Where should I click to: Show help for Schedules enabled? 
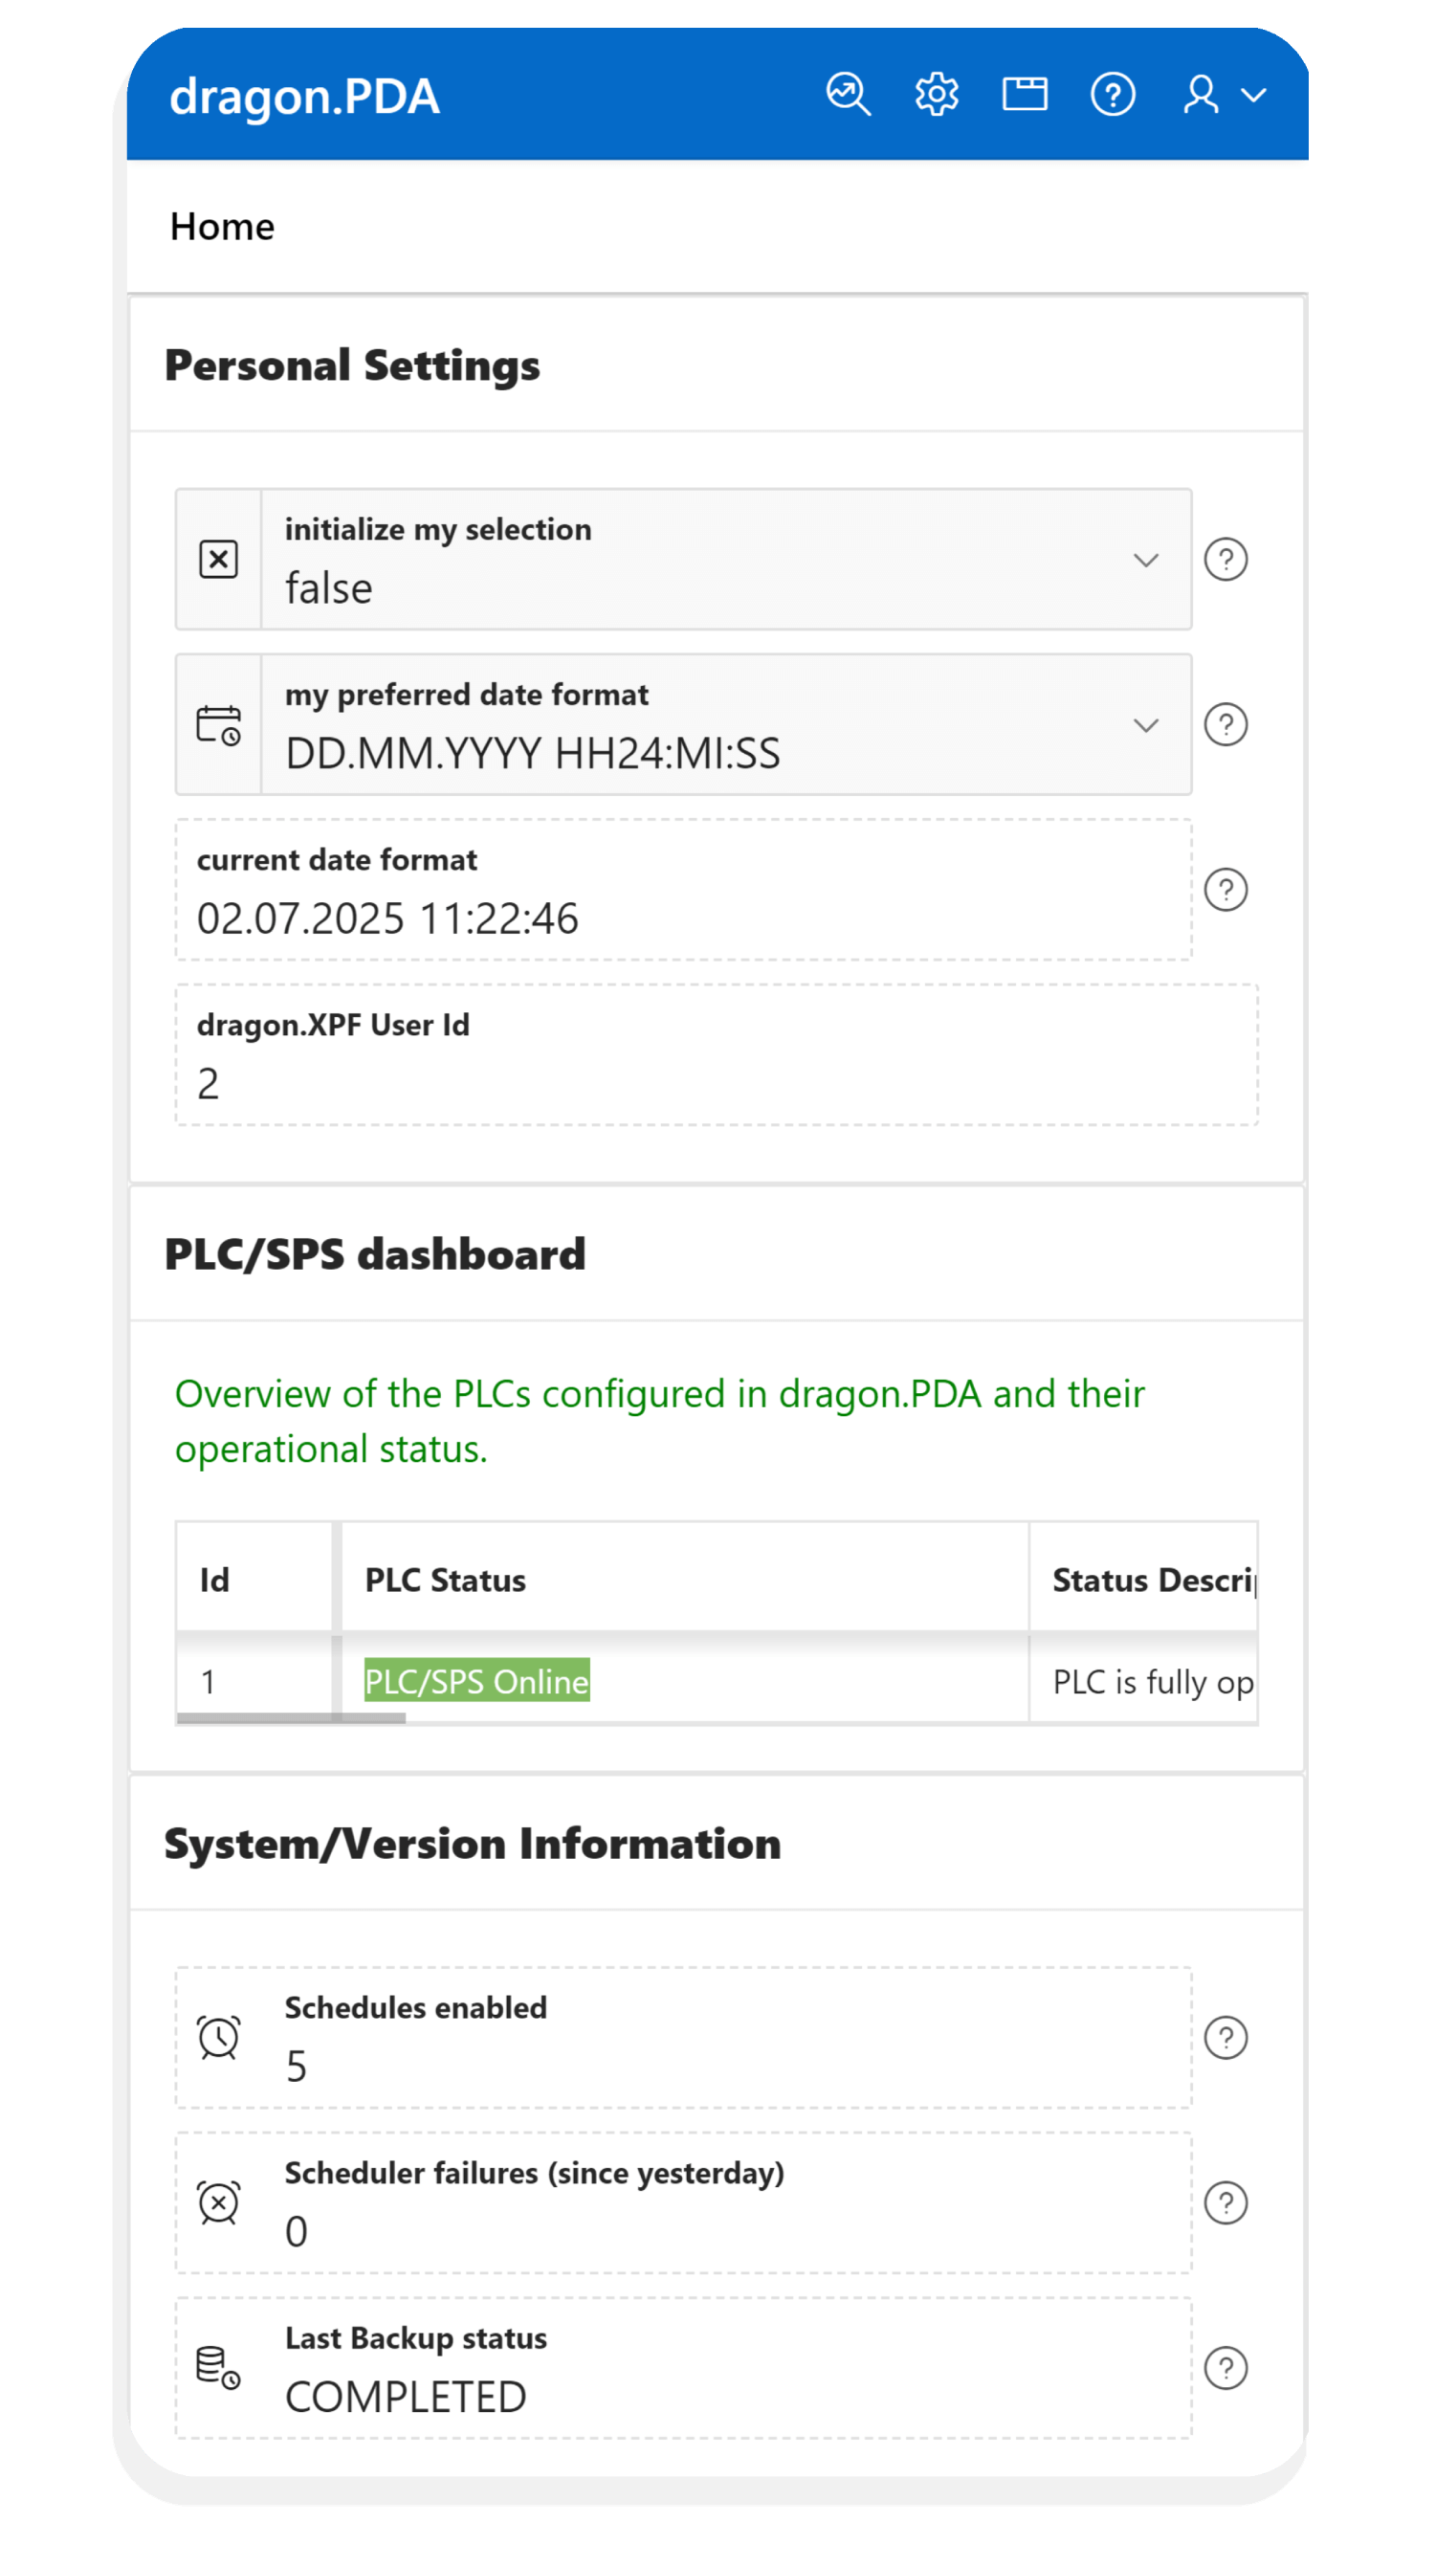1225,2037
